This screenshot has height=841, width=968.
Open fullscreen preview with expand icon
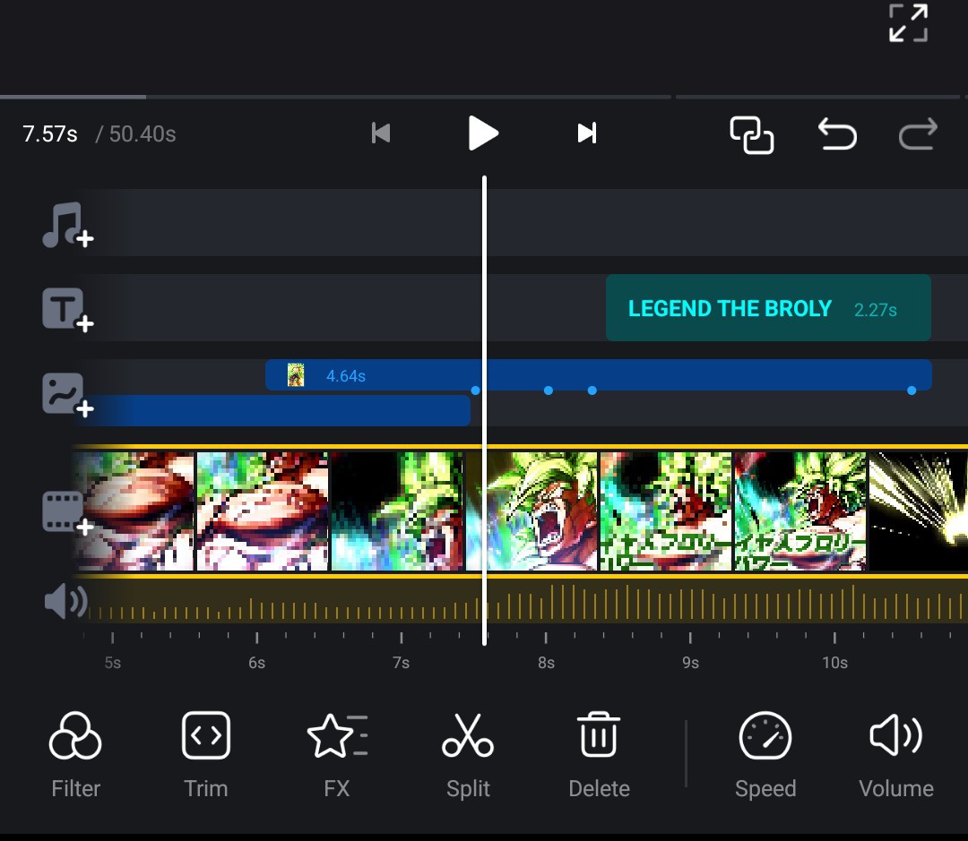coord(908,22)
